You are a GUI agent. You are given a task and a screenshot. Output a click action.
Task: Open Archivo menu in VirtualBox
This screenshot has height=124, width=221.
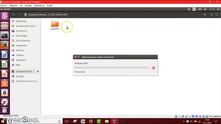click(3, 6)
